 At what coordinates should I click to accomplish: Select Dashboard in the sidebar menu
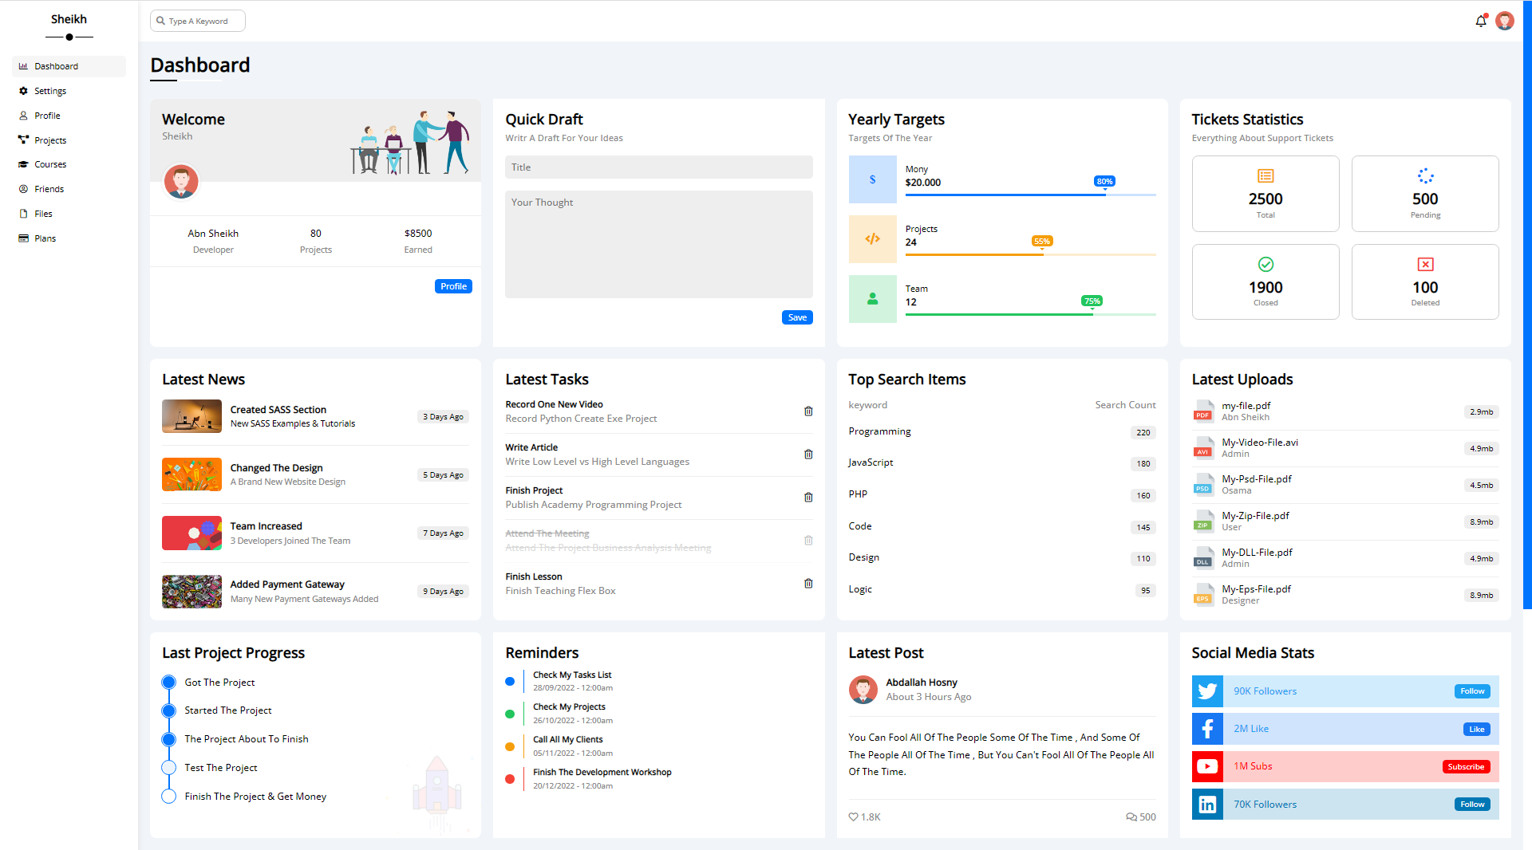click(56, 66)
